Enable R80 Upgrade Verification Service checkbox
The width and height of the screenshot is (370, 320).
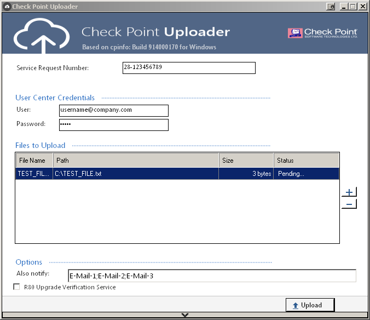16,287
